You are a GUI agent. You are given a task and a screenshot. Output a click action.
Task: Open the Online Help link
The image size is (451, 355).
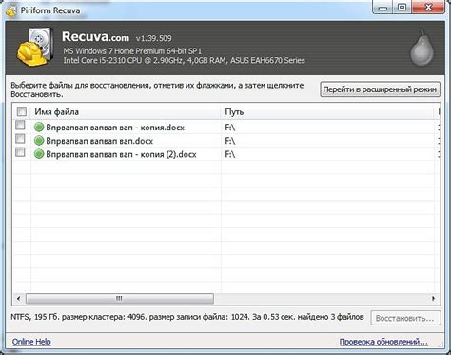(31, 342)
